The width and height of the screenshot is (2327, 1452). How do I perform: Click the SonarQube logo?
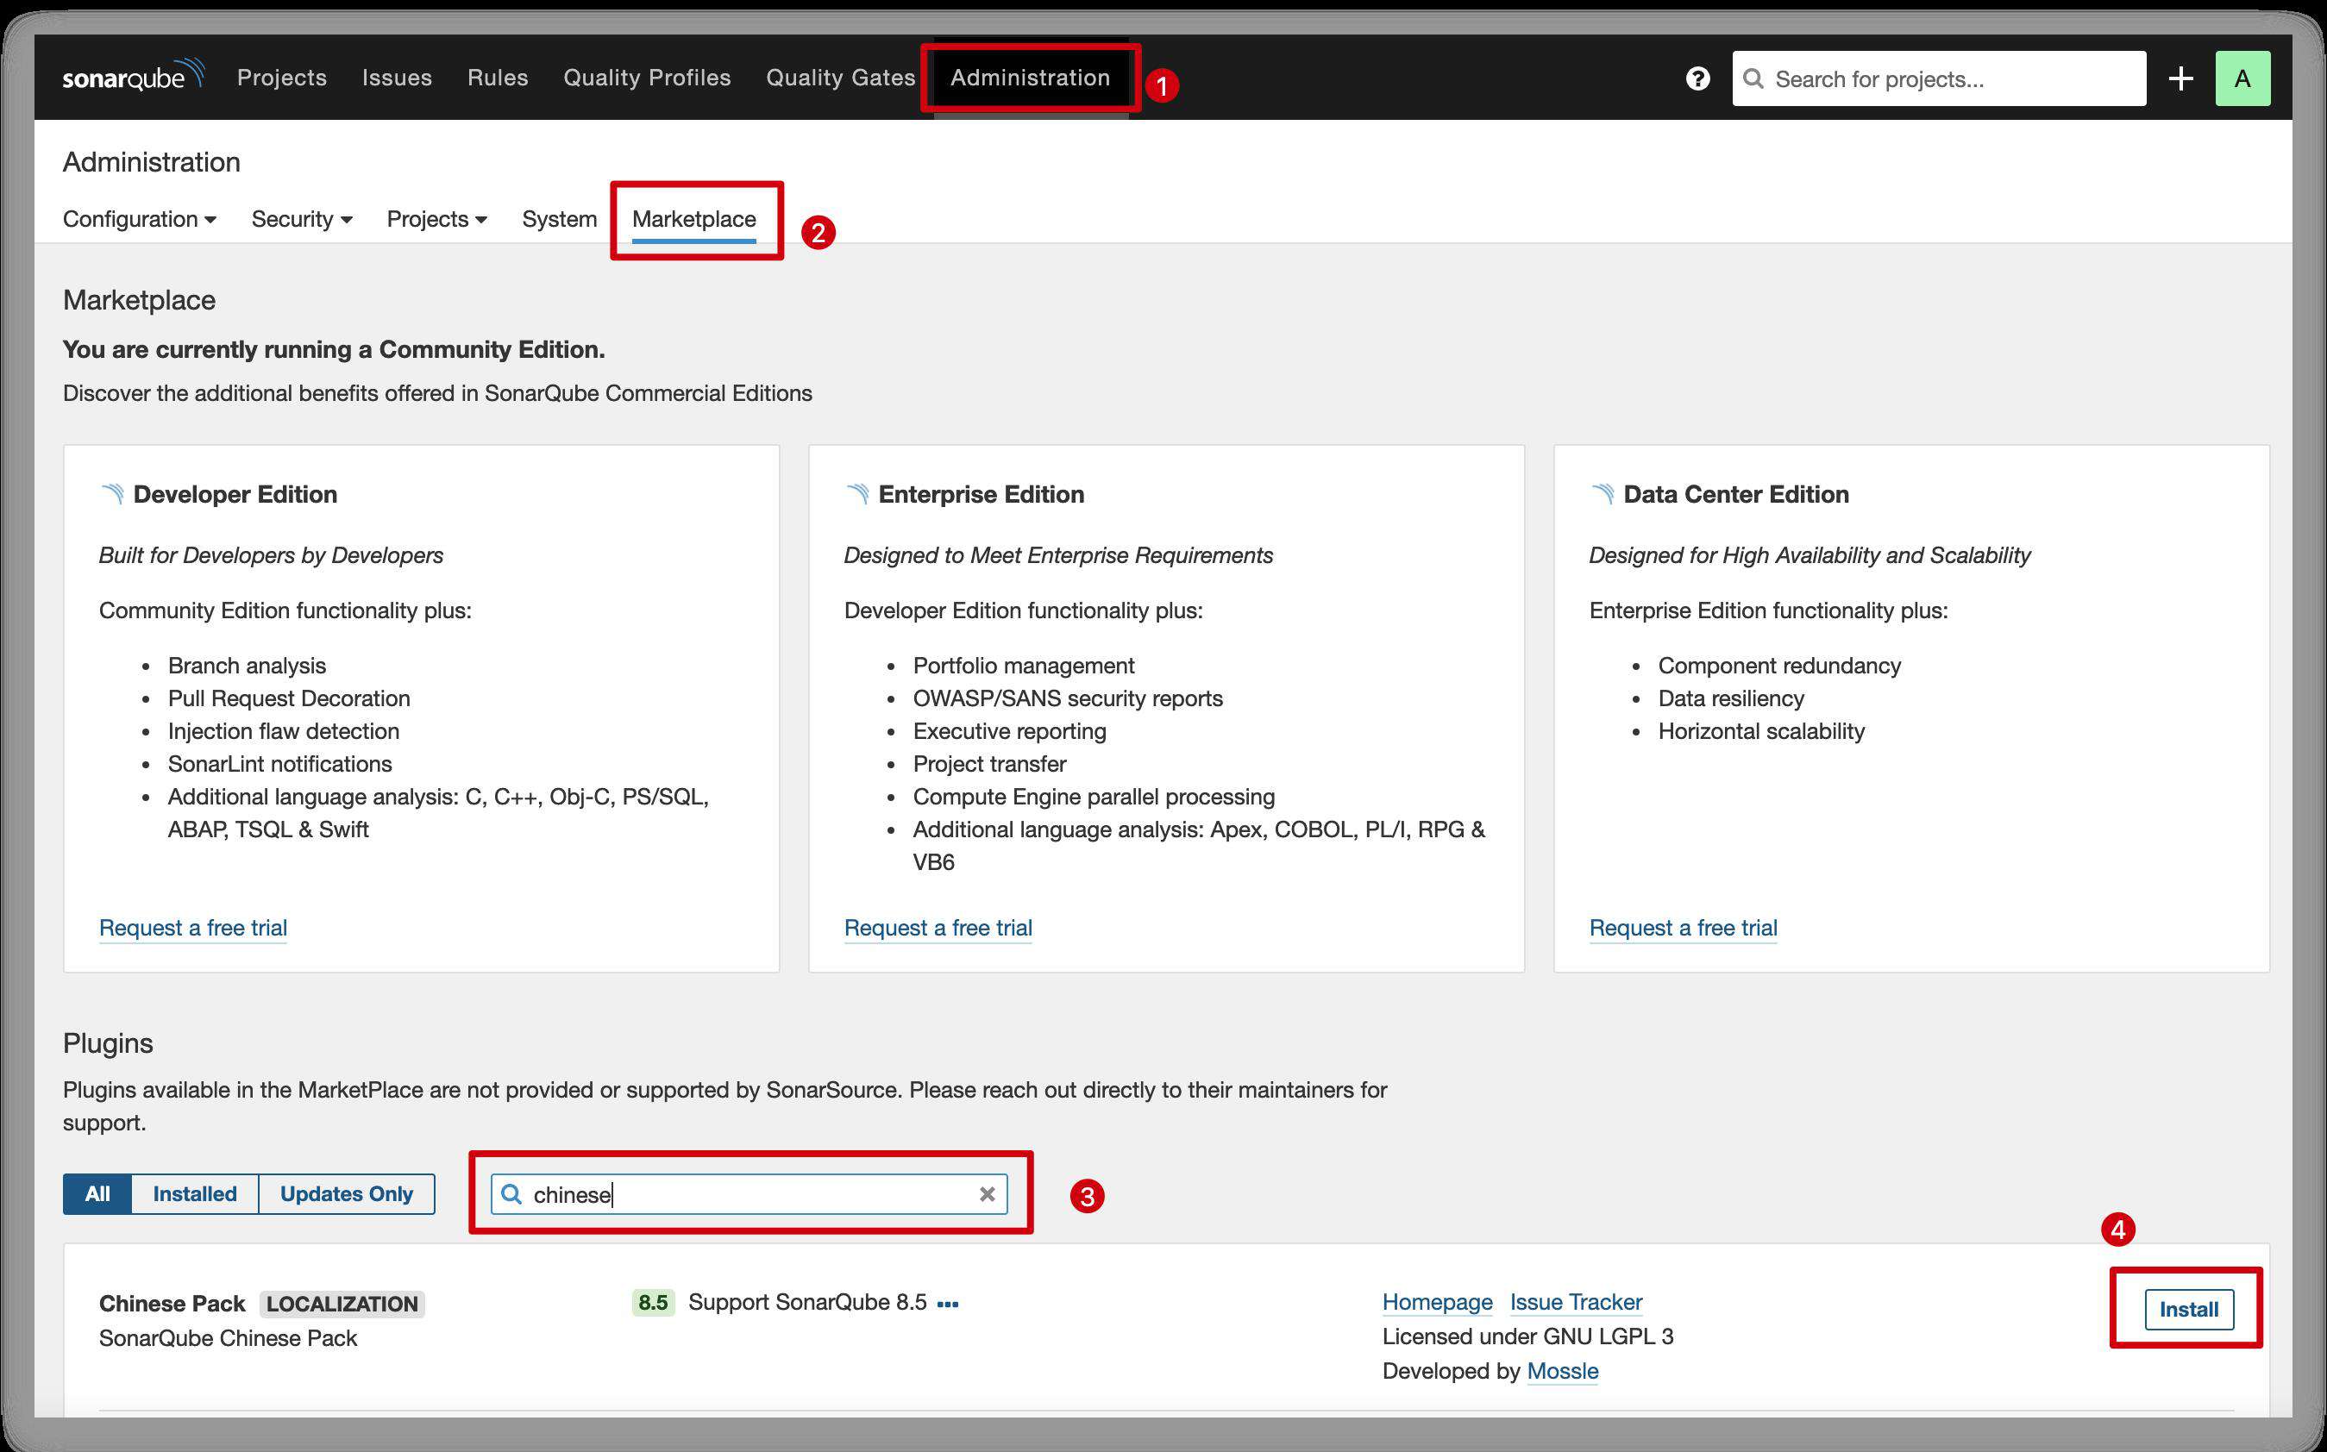[134, 76]
